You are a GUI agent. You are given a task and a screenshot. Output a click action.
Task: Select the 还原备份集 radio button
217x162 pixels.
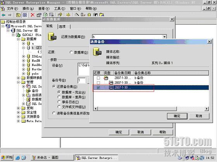pos(54,86)
